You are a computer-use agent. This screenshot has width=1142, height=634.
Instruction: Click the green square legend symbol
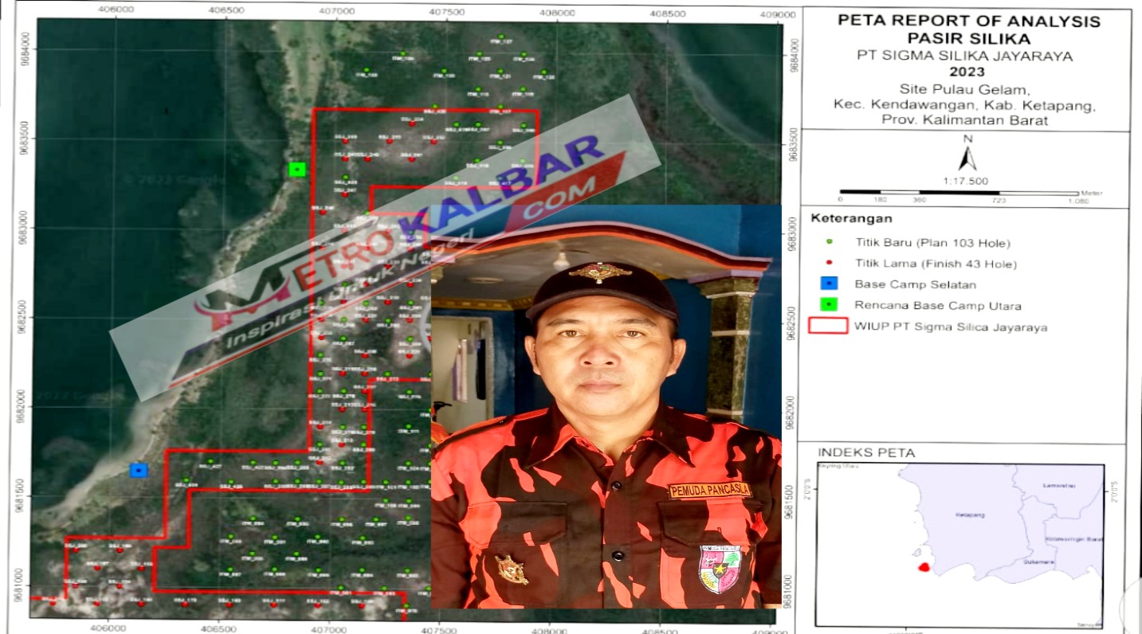829,304
